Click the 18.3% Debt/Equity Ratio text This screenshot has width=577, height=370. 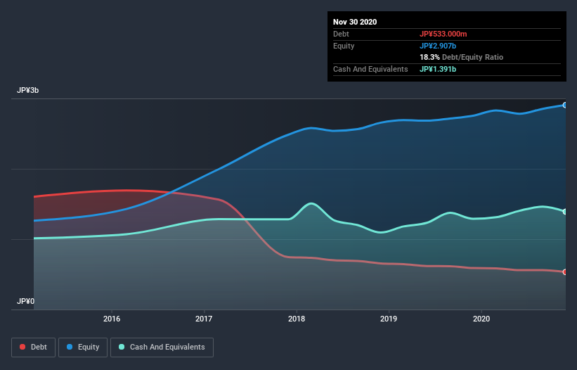point(462,58)
